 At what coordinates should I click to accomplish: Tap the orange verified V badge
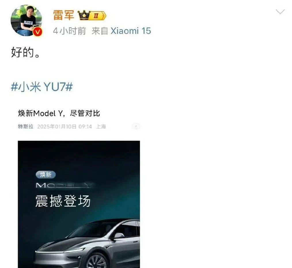38,32
